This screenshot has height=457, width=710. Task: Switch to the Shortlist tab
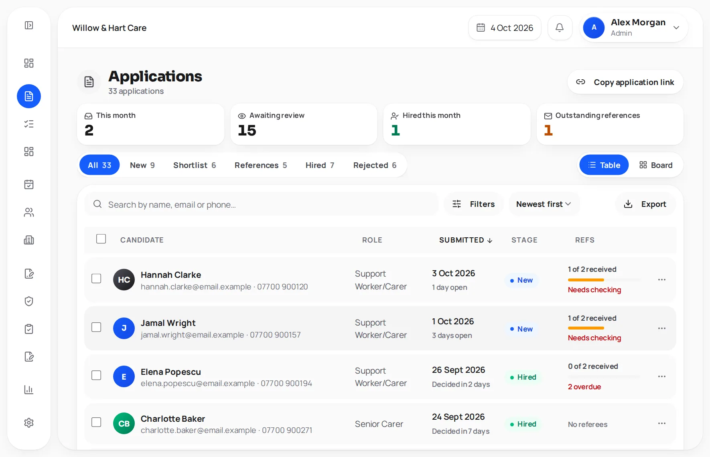tap(195, 165)
